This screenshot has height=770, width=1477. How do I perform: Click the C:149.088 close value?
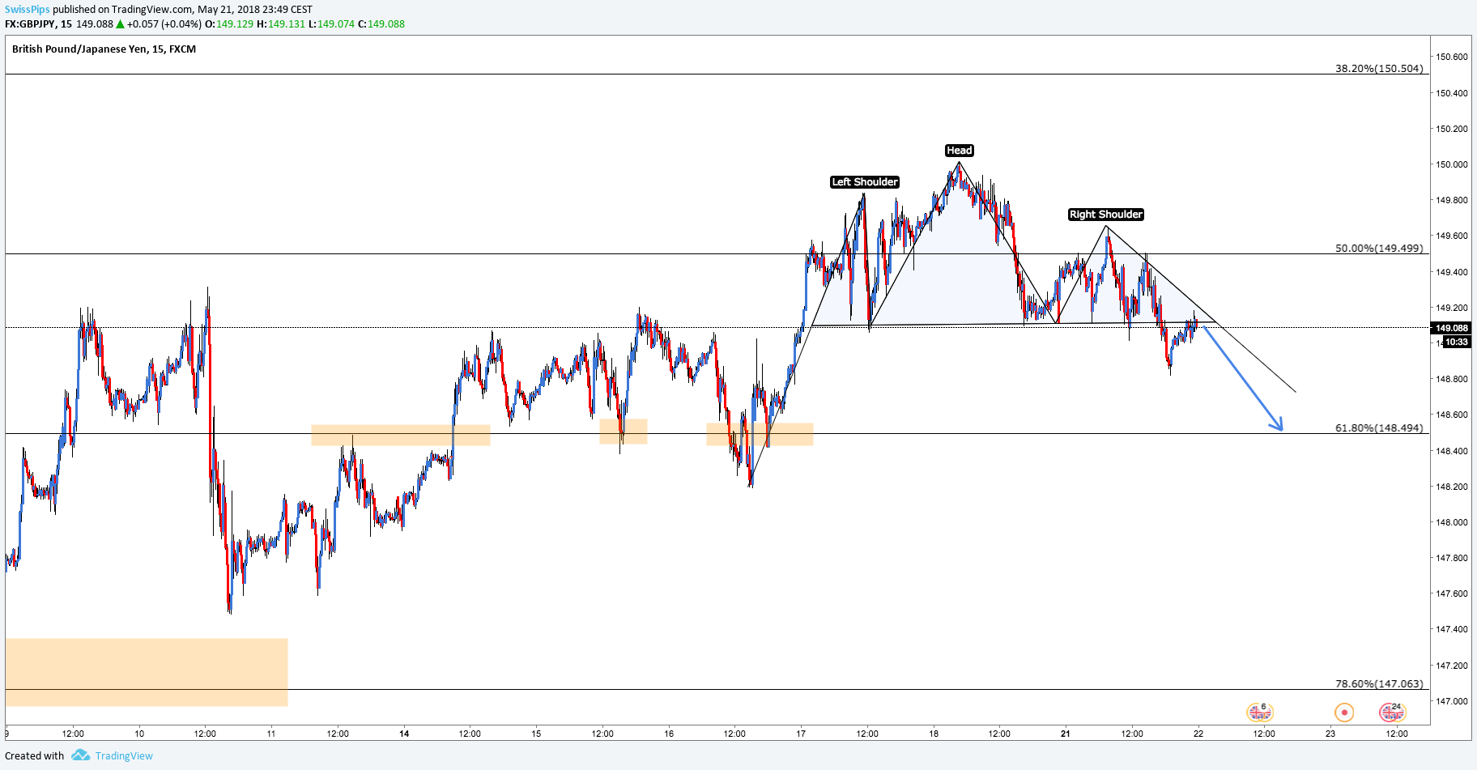[381, 24]
